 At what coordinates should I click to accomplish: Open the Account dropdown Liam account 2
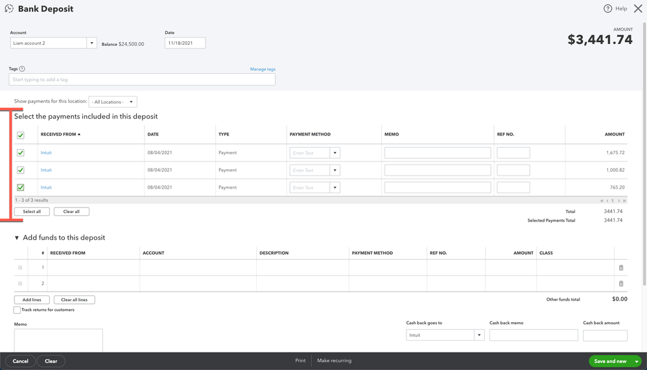(x=91, y=43)
